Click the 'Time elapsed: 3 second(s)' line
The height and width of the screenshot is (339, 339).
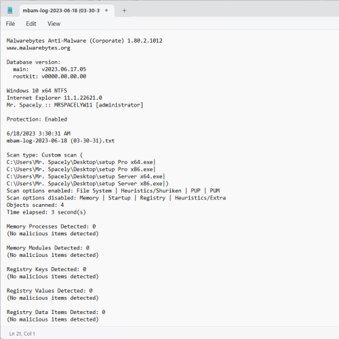tap(46, 212)
